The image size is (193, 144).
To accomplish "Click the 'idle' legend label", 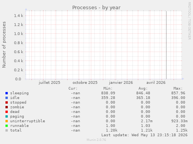I will (15, 98).
